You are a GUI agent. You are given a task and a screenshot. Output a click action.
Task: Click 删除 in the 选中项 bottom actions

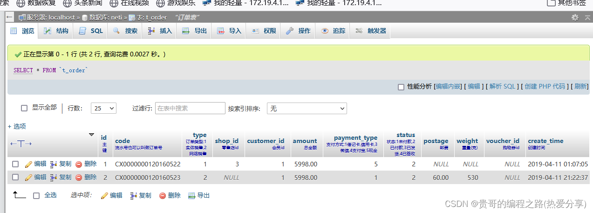point(170,196)
